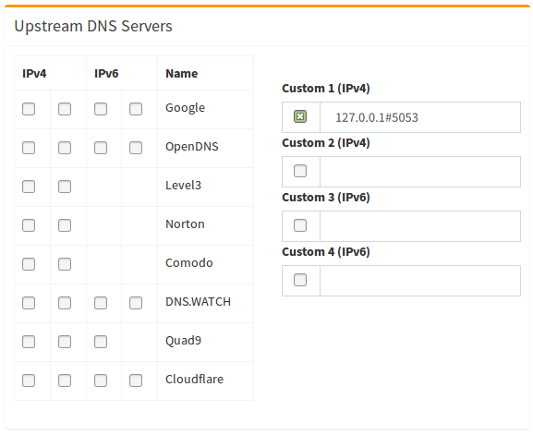Focus the Custom 3 (IPv6) text field
533x435 pixels.
[x=420, y=226]
